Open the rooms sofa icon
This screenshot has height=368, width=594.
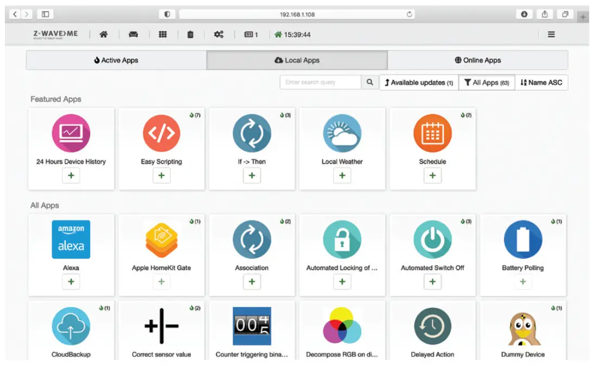coord(133,35)
